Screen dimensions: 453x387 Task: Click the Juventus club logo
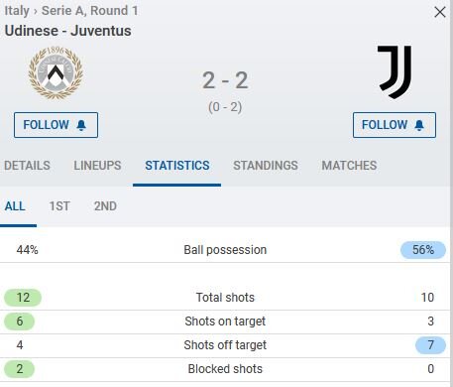[x=395, y=72]
